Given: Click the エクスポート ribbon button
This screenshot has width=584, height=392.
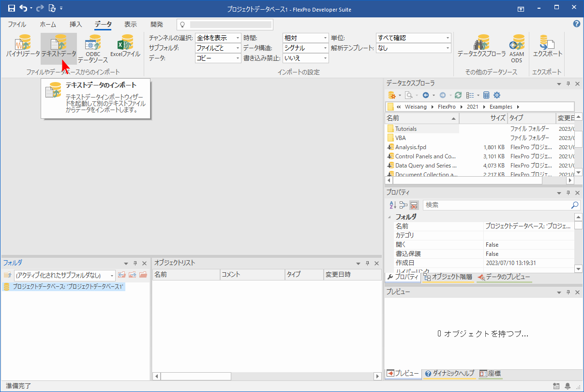Looking at the screenshot, I should coord(547,46).
